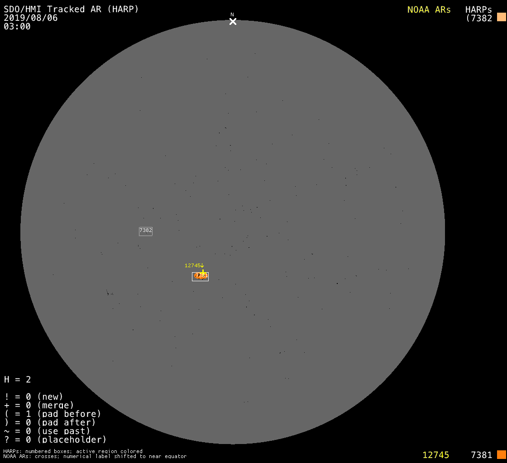Click the white north pole X marker
The height and width of the screenshot is (463, 507).
233,22
